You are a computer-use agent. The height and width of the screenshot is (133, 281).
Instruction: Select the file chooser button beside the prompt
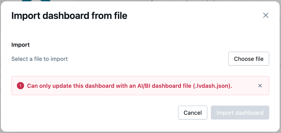249,59
